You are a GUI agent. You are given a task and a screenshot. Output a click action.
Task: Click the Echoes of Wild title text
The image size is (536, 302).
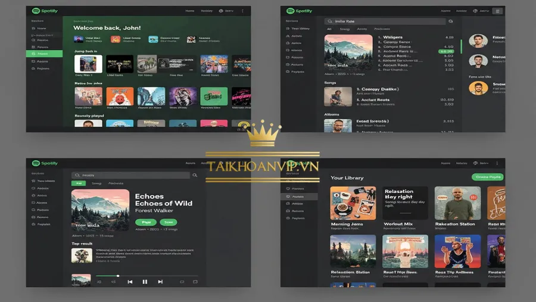[163, 204]
